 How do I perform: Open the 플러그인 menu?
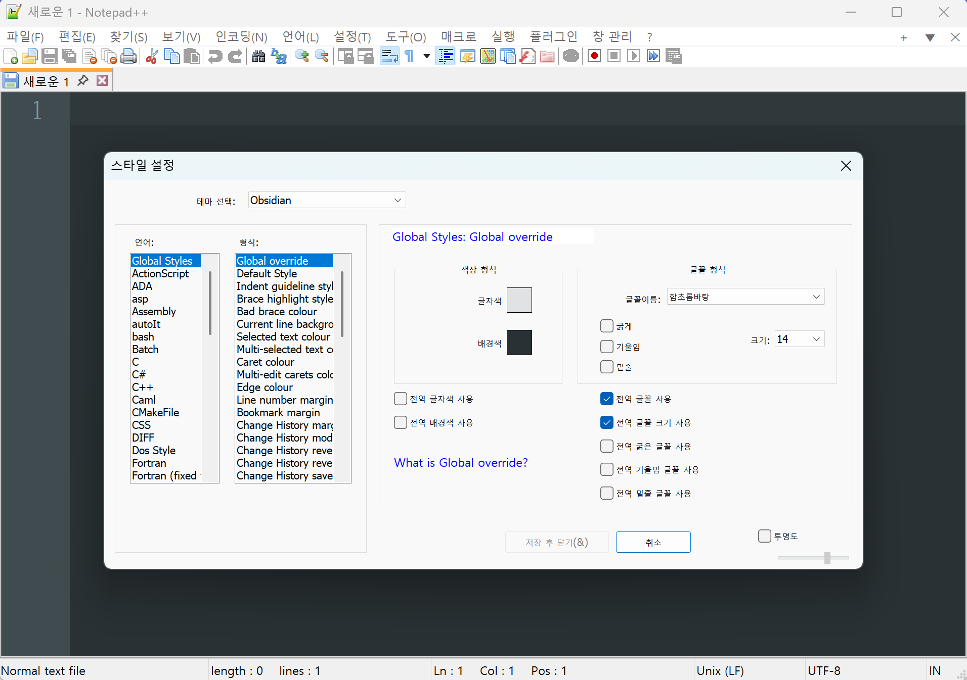pos(553,37)
